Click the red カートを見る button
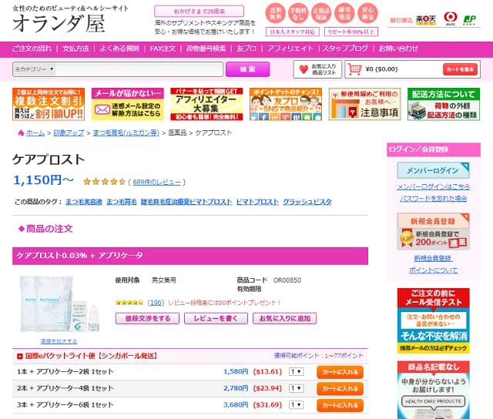 [461, 69]
